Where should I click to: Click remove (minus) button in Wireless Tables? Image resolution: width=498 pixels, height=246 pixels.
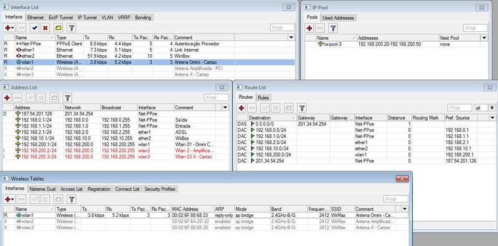click(x=21, y=199)
